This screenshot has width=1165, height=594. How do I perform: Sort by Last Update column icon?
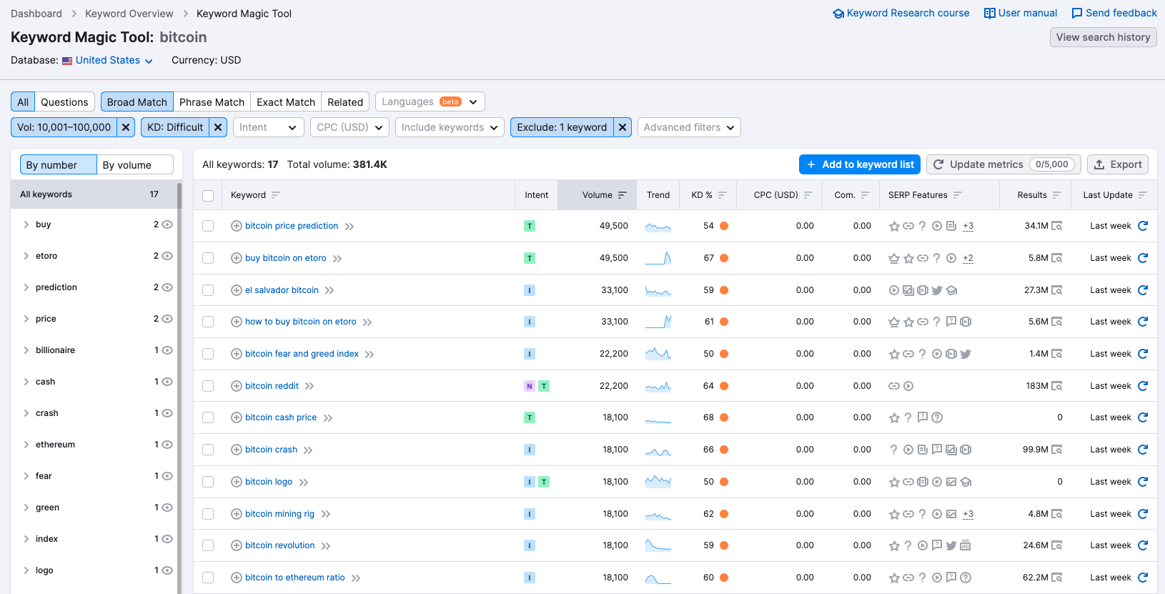pyautogui.click(x=1143, y=195)
